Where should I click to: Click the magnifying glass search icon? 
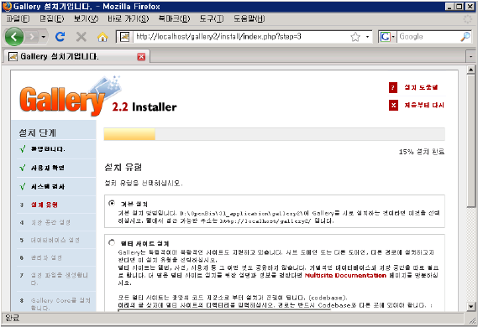(465, 37)
